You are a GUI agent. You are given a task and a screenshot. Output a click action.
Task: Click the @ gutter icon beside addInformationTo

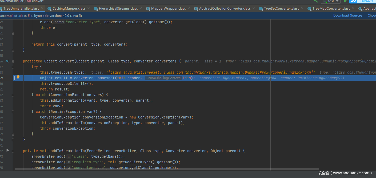(7, 151)
